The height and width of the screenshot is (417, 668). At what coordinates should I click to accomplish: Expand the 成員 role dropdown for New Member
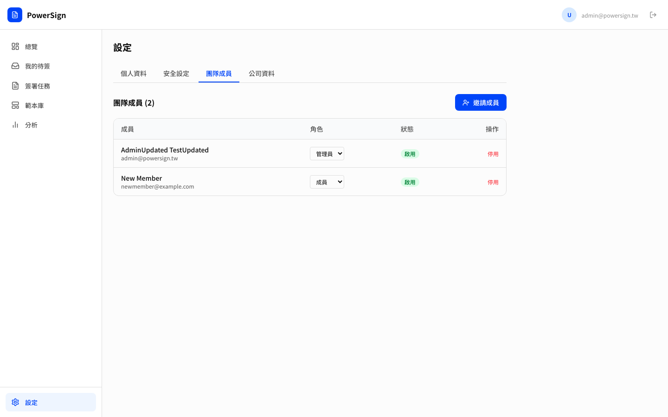coord(327,182)
